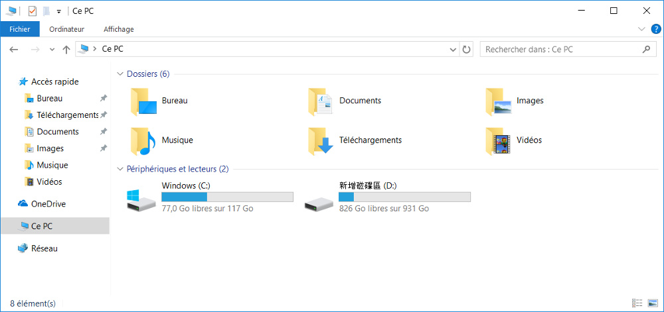The width and height of the screenshot is (664, 312).
Task: Collapse the Dossiers (6) group
Action: click(120, 74)
